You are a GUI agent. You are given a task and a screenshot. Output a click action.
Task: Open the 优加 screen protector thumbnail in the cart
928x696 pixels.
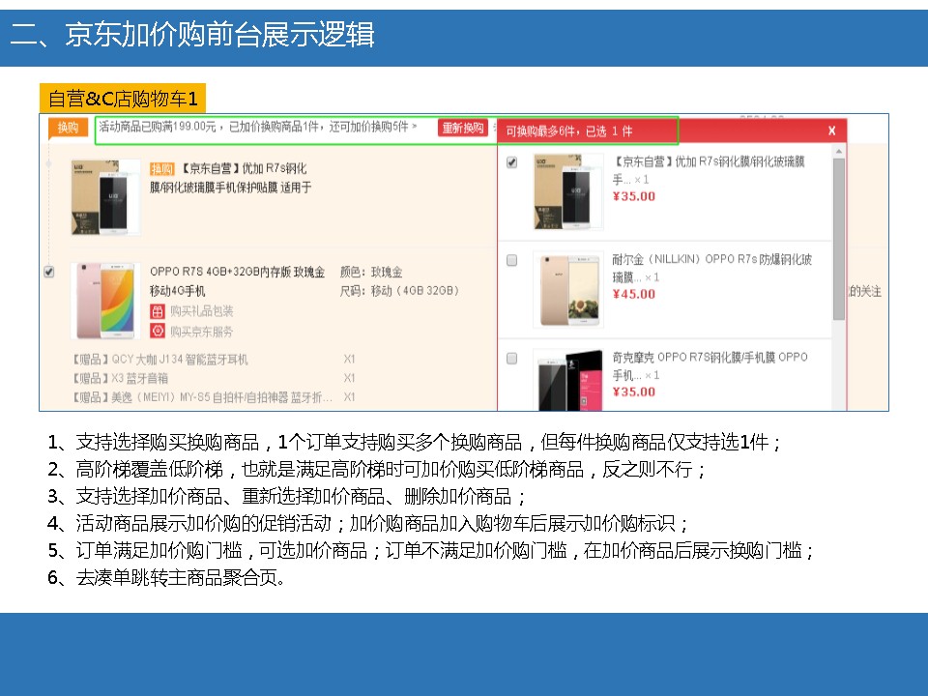click(x=105, y=197)
